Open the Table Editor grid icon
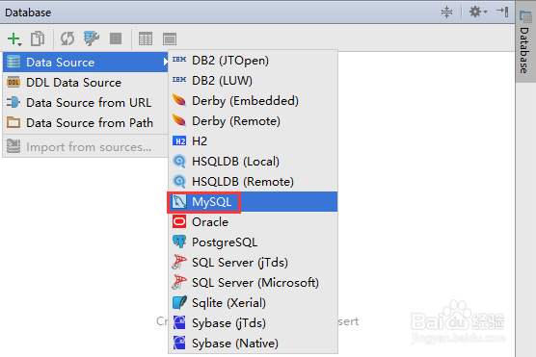Image resolution: width=536 pixels, height=357 pixels. (146, 38)
